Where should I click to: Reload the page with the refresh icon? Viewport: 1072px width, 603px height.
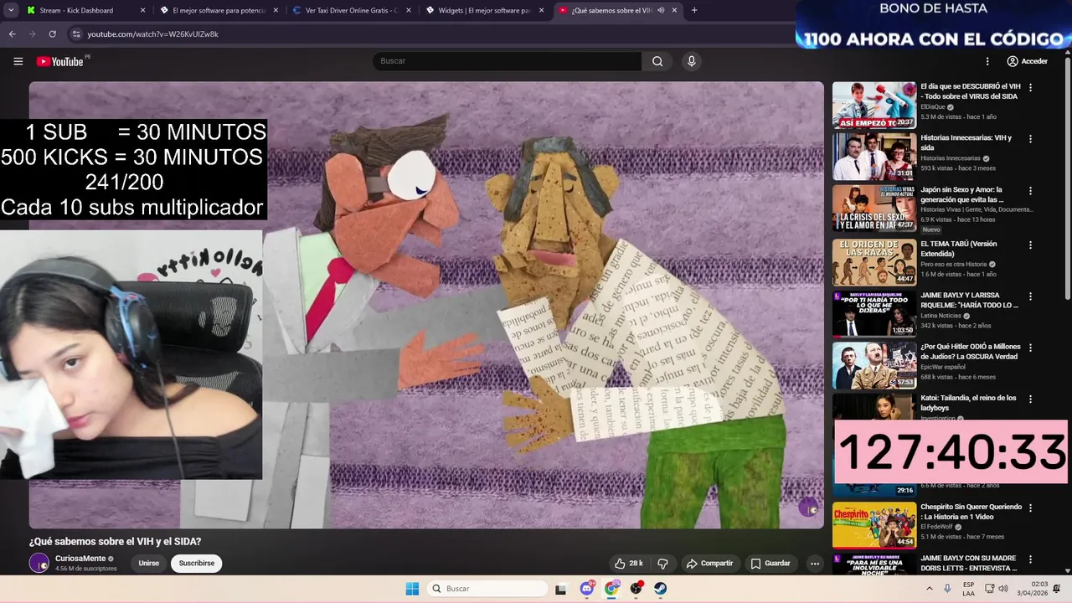point(52,34)
